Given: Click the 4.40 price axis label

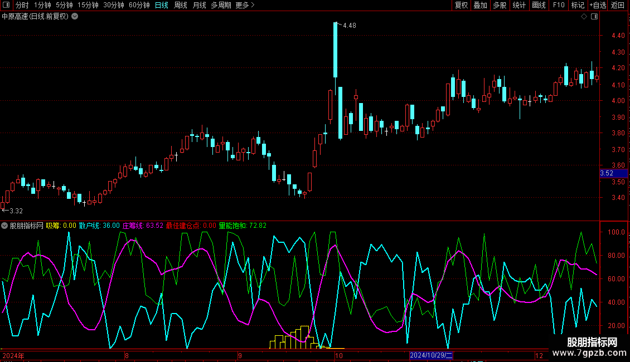Looking at the screenshot, I should [x=618, y=36].
